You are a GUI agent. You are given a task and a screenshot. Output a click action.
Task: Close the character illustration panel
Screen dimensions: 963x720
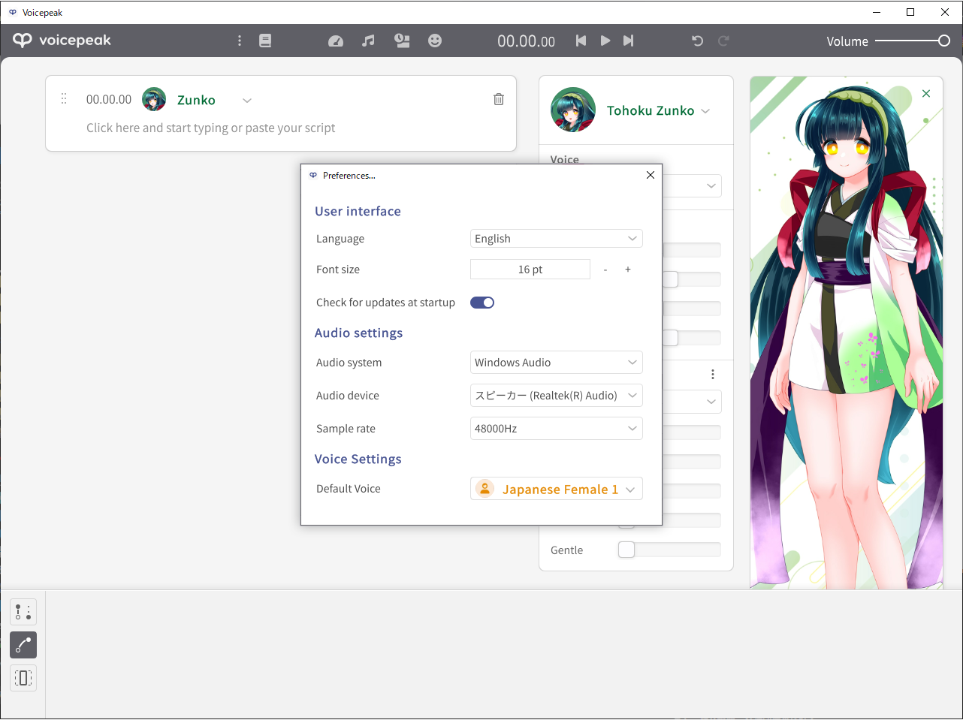[926, 94]
